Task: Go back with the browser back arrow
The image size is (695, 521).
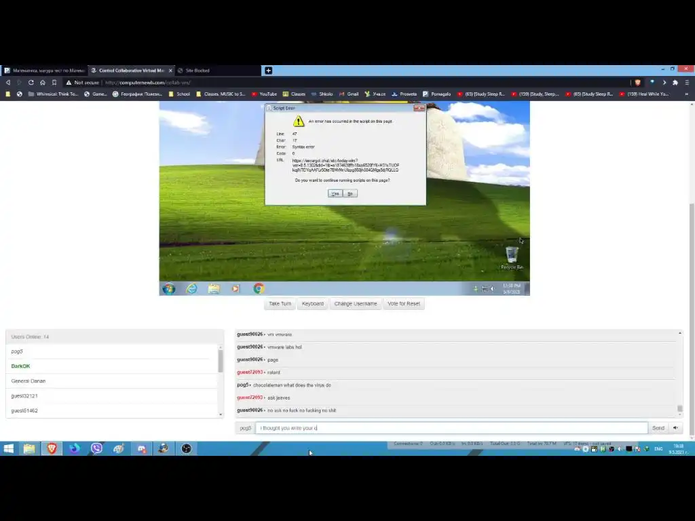Action: (8, 82)
